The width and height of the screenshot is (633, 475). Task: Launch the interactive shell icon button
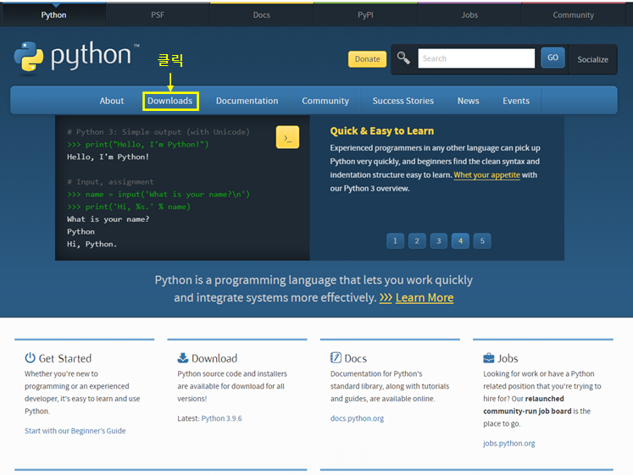coord(287,137)
